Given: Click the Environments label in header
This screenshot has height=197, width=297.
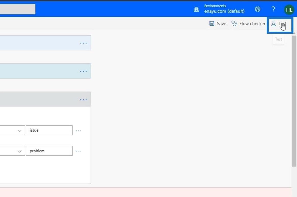Looking at the screenshot, I should point(215,6).
